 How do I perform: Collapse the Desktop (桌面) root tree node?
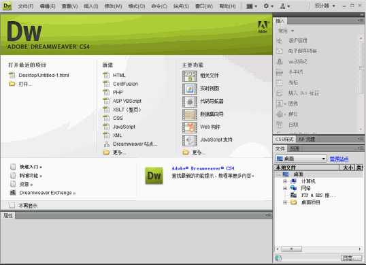click(278, 174)
